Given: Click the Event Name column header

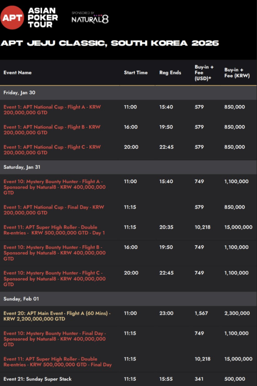Looking at the screenshot, I should pos(18,72).
